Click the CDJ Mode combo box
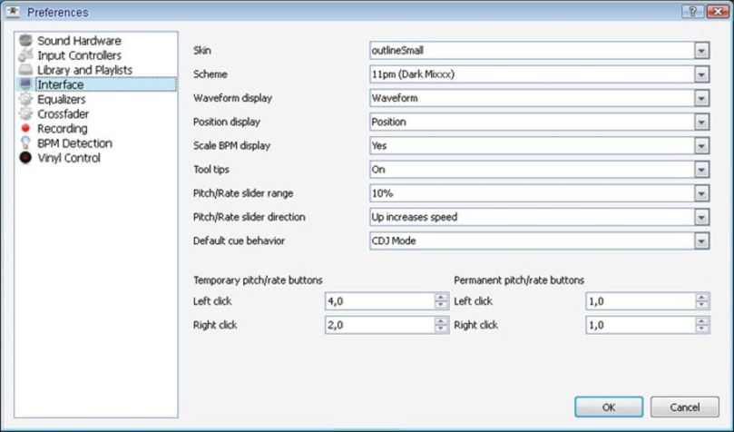Image resolution: width=734 pixels, height=432 pixels. [x=539, y=241]
